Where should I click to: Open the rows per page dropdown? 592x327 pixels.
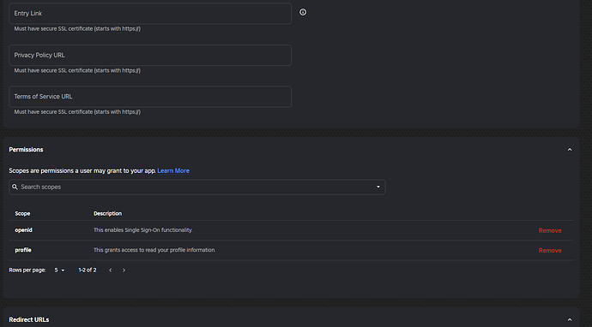point(60,271)
